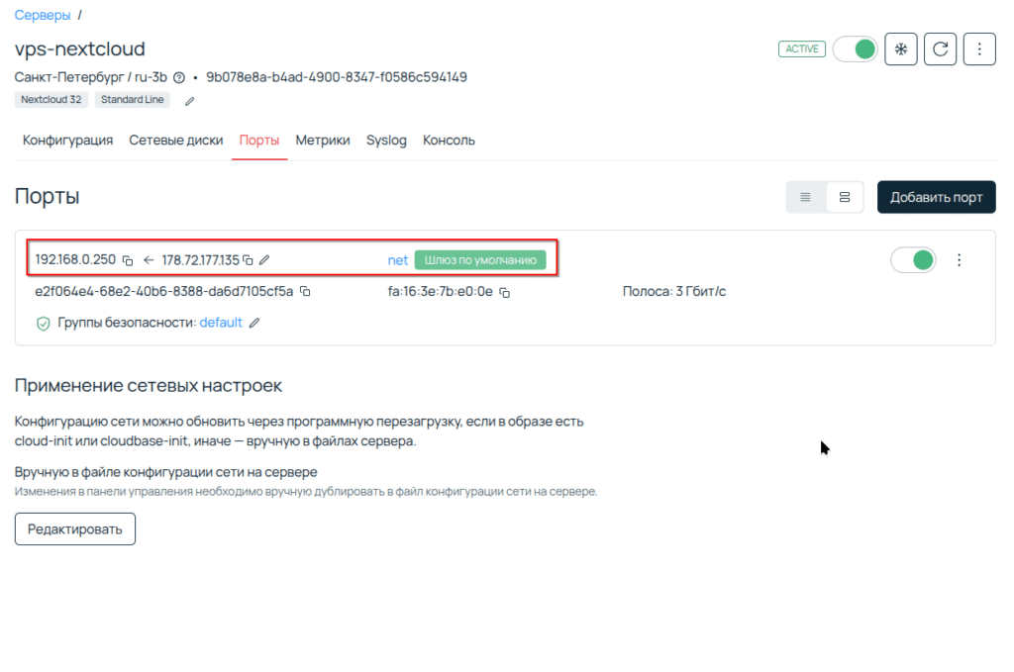Edit the floating IP with the pencil icon
Image resolution: width=1014 pixels, height=672 pixels.
pyautogui.click(x=264, y=260)
